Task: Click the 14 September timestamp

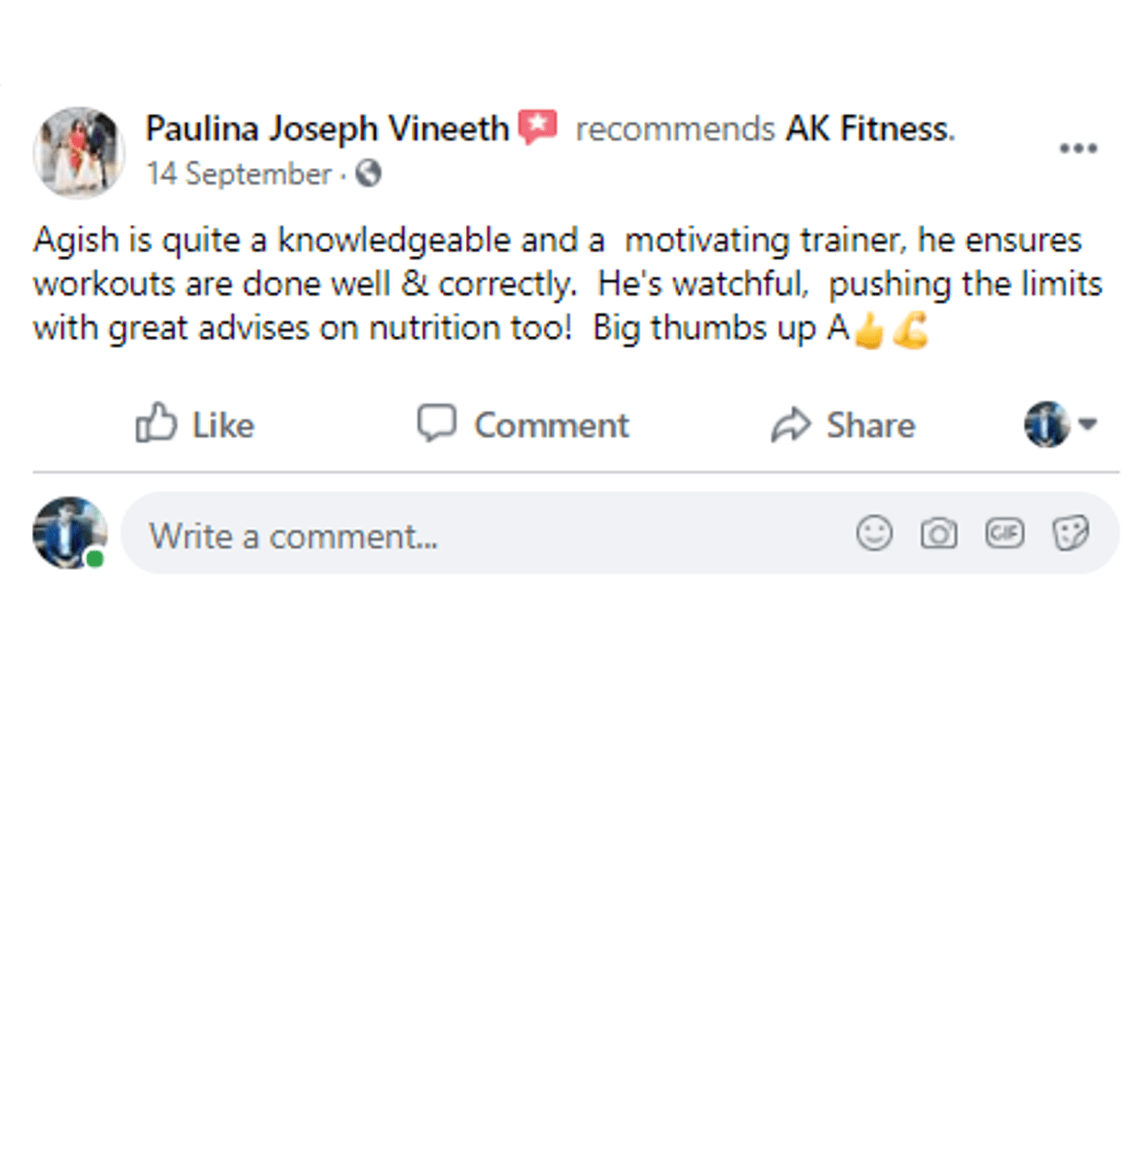Action: [x=239, y=174]
